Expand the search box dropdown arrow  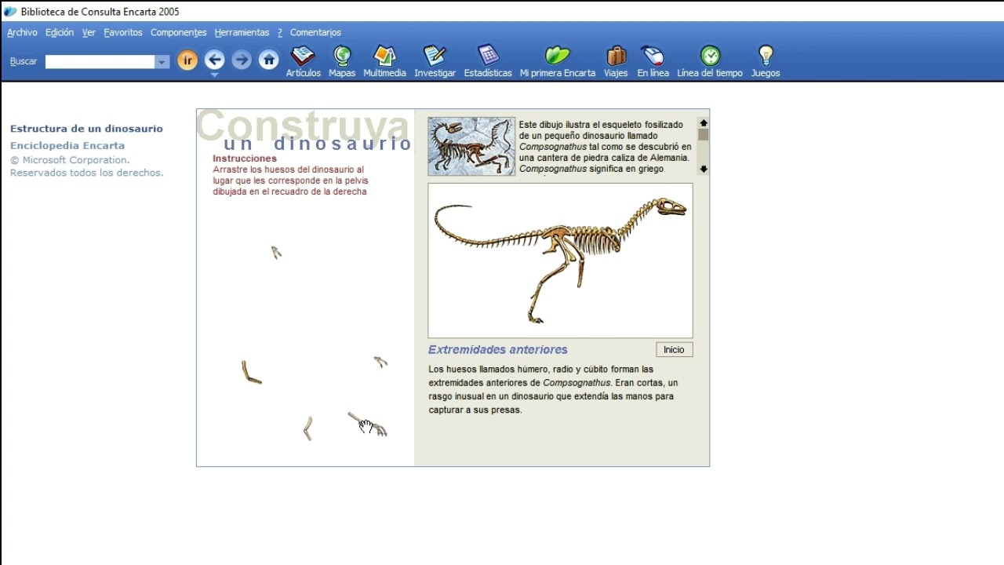(162, 62)
